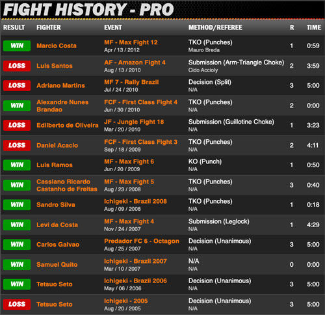Click LOSS badge in Daniel Acacio row
Screen dimensions: 325x315
click(x=17, y=145)
